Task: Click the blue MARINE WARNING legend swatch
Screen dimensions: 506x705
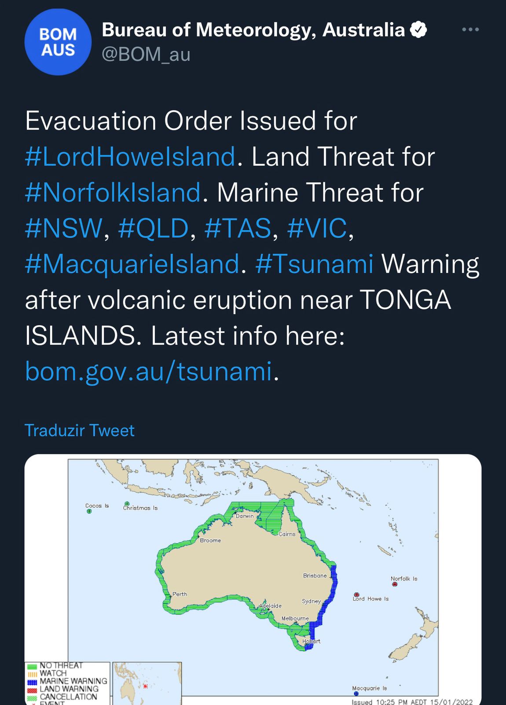Action: click(32, 682)
